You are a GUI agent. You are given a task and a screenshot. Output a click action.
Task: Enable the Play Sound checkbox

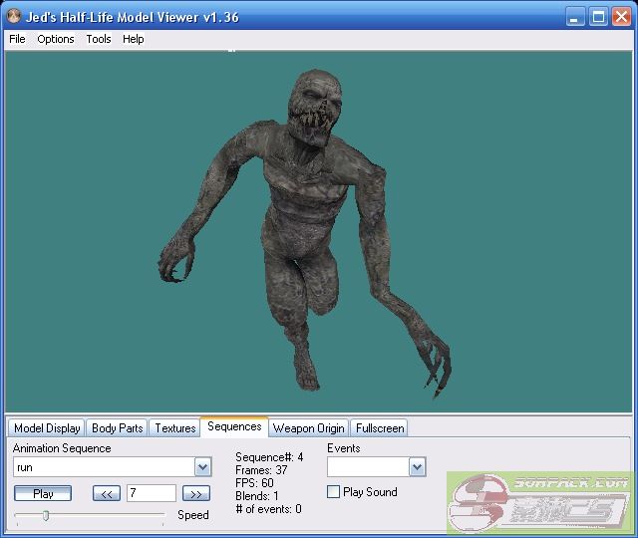coord(334,492)
